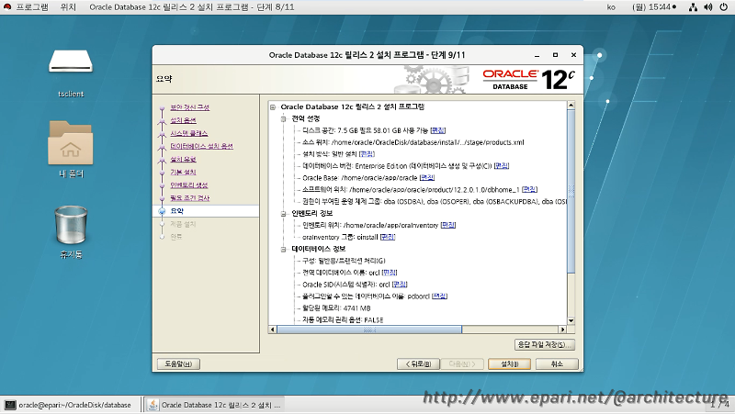Viewport: 735px width, 414px height.
Task: Click the power icon in top panel
Action: click(724, 7)
